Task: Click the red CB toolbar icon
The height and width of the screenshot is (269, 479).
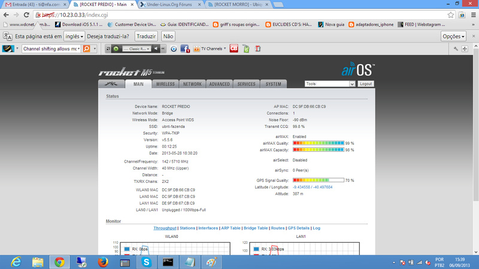Action: (234, 48)
